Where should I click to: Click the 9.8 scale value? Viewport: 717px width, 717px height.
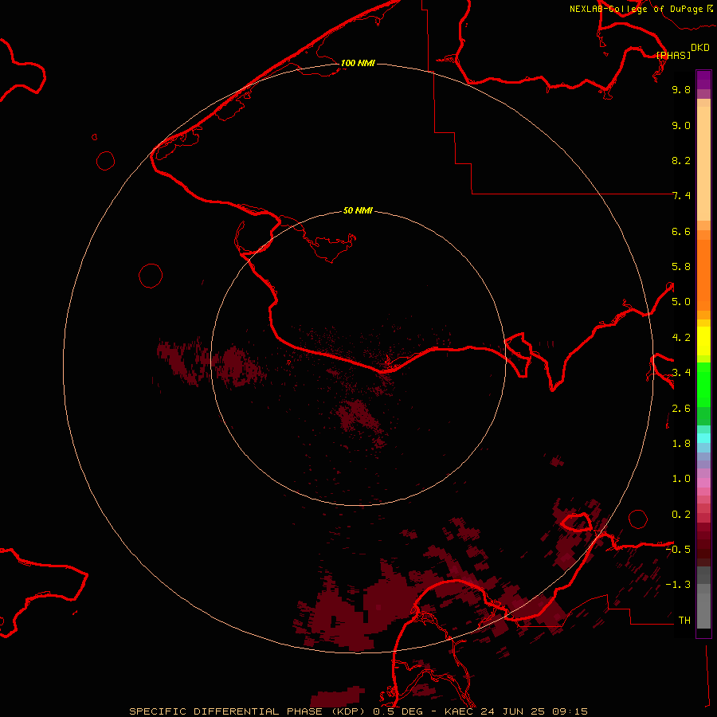coord(681,89)
